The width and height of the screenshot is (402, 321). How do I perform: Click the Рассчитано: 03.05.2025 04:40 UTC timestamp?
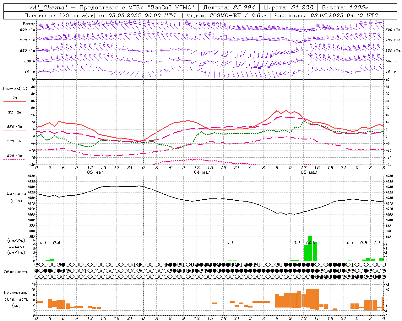pyautogui.click(x=326, y=15)
